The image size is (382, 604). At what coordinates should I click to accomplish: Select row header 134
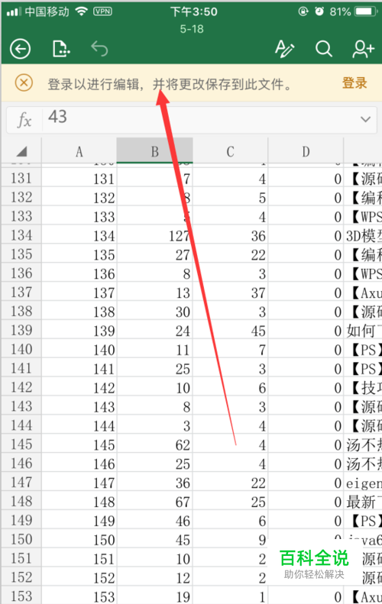pos(21,235)
